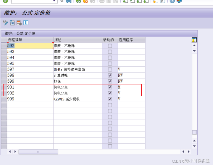Click description '担保'
Image resolution: width=213 pixels, height=165 pixels.
57,81
